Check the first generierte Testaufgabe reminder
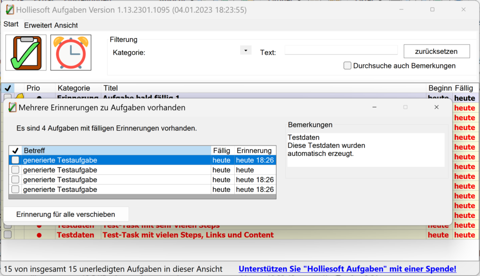 pos(15,160)
